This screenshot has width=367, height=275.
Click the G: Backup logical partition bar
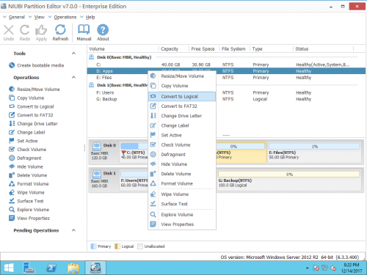click(289, 180)
